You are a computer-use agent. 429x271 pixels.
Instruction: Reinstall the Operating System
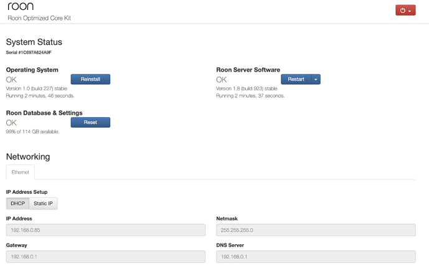(90, 79)
